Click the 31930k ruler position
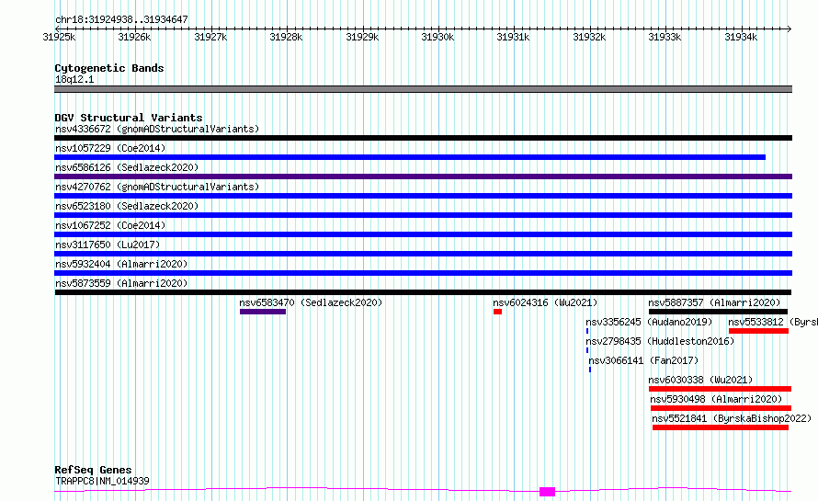The image size is (818, 501). click(x=437, y=37)
